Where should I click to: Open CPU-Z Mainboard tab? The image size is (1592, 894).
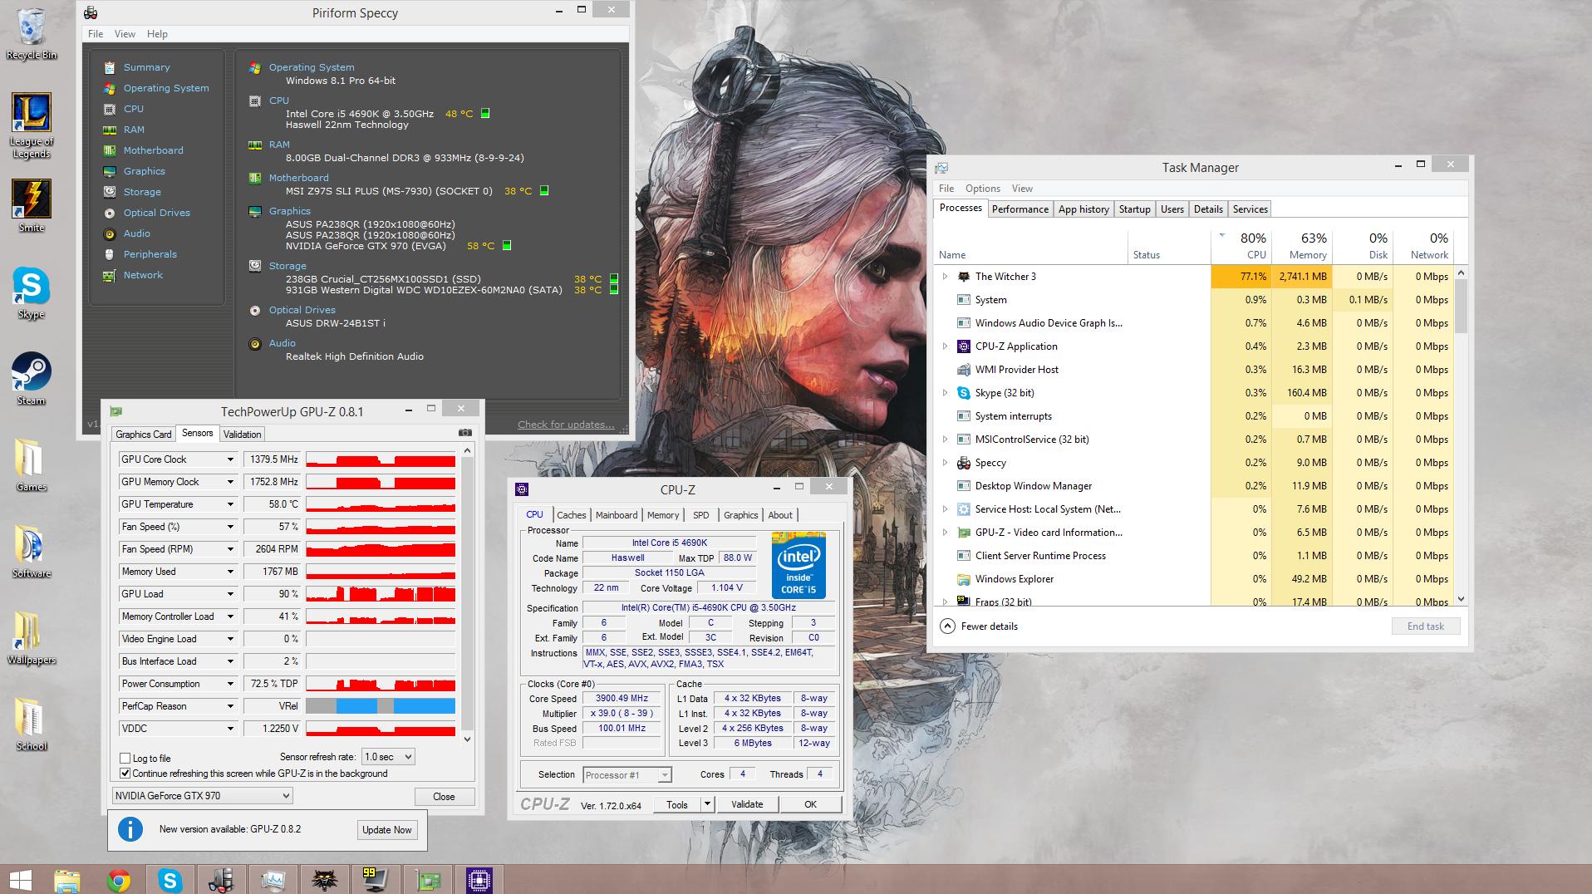pos(617,515)
